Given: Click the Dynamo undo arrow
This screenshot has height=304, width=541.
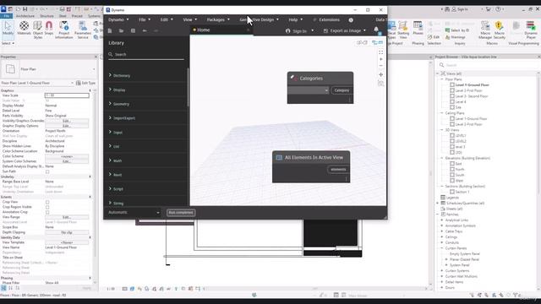Looking at the screenshot, I should 145,30.
